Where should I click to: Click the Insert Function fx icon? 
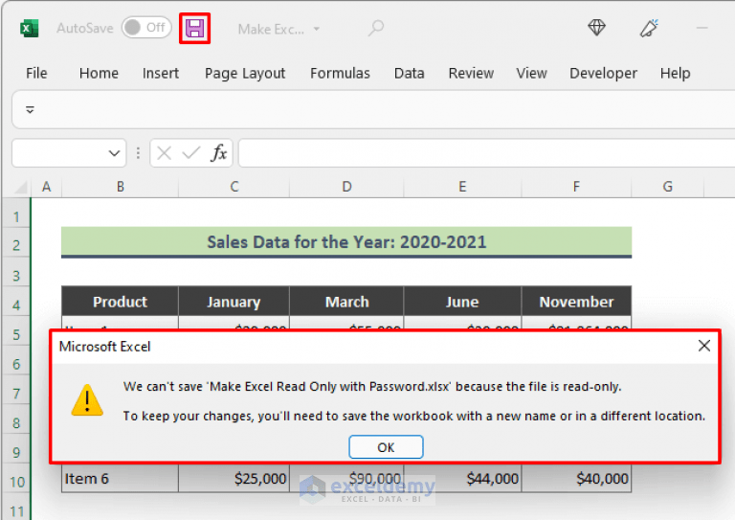219,153
